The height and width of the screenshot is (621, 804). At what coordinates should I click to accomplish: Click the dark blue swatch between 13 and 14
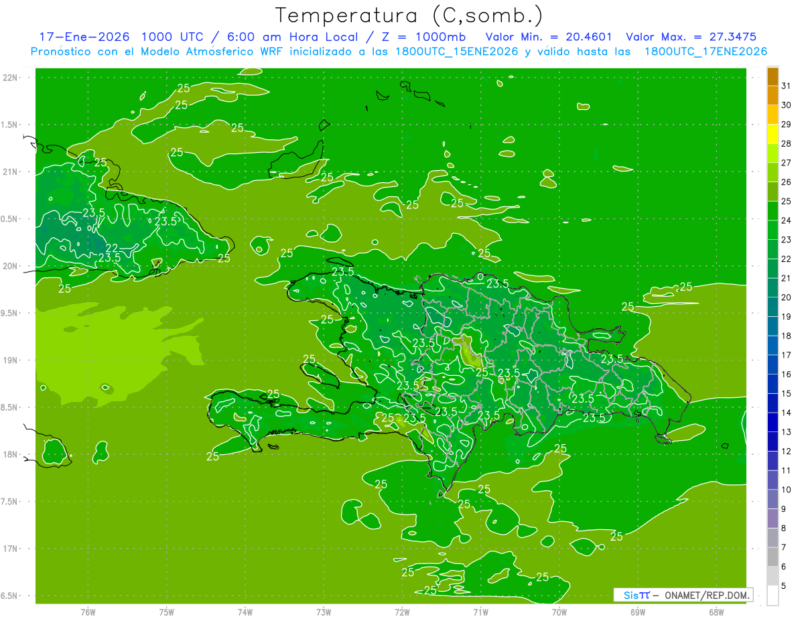(773, 422)
